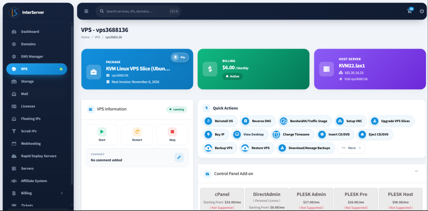The height and width of the screenshot is (211, 428).
Task: Open Download/Manage Backups
Action: 306,148
